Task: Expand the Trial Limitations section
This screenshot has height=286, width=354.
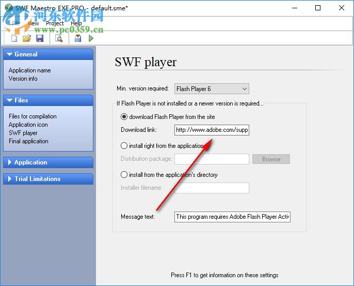Action: 49,179
